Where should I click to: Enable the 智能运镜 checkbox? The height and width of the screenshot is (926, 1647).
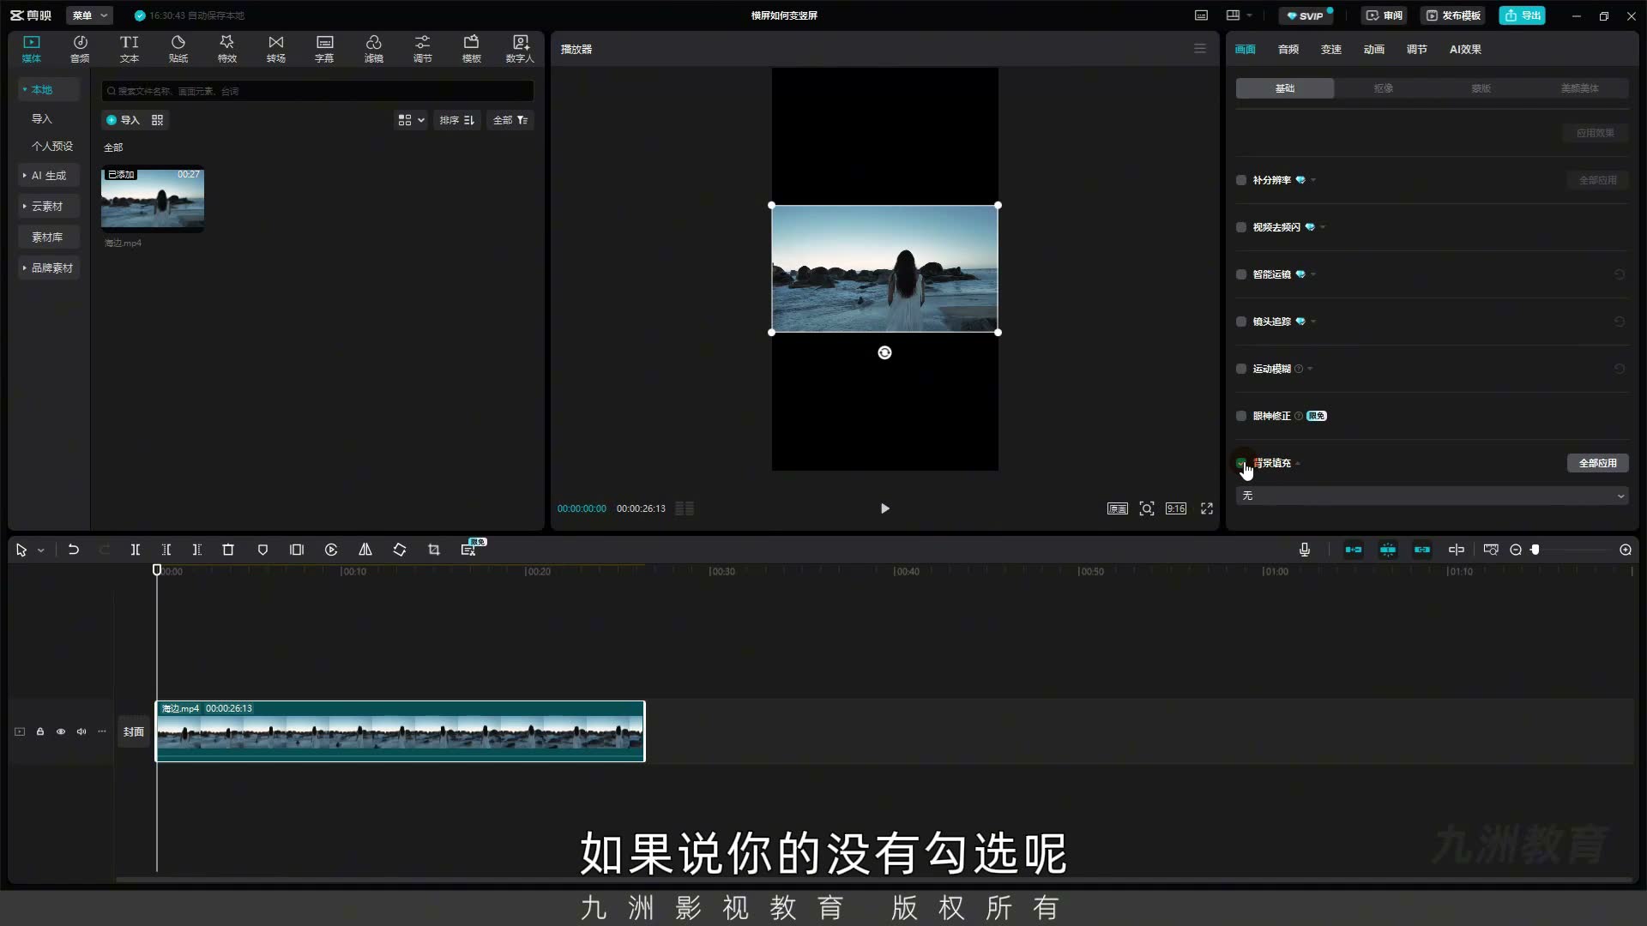(x=1241, y=274)
